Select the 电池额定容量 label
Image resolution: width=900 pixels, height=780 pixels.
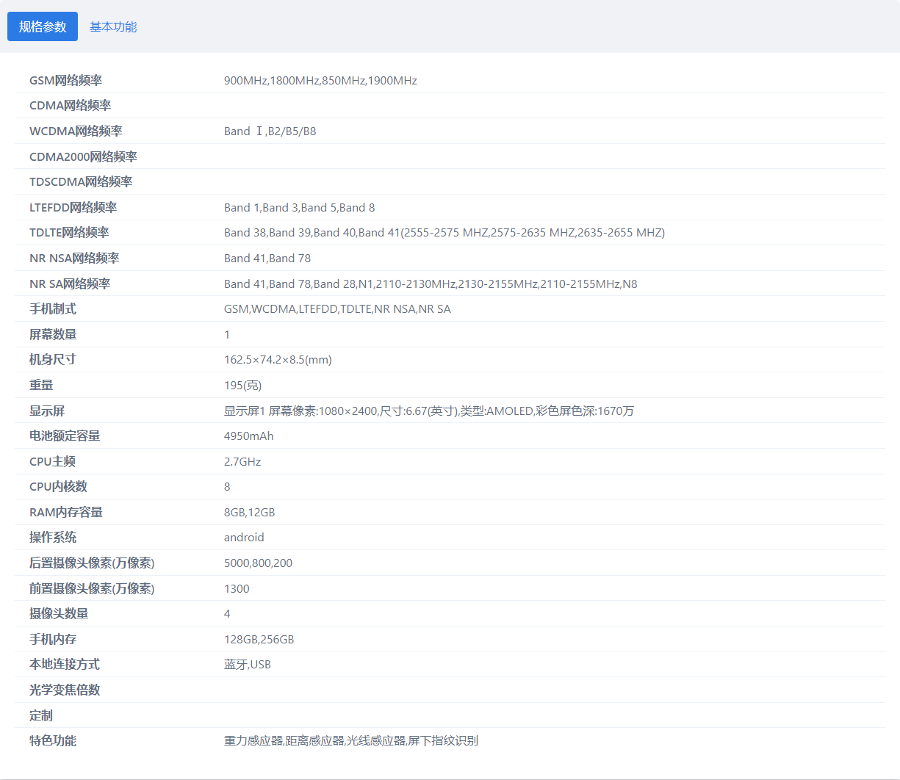pos(65,436)
